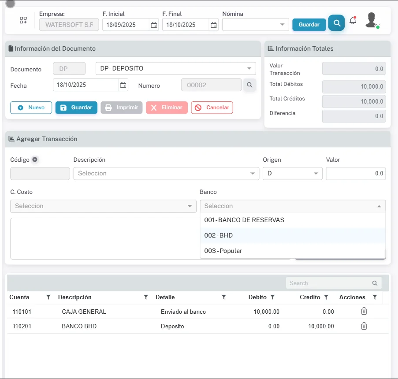This screenshot has height=379, width=398.
Task: Click the account number 110201 cell
Action: (x=22, y=326)
